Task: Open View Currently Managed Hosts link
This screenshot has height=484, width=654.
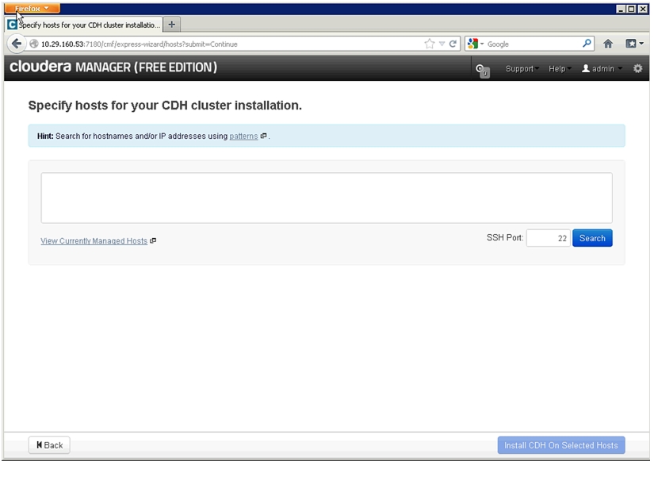Action: point(94,241)
